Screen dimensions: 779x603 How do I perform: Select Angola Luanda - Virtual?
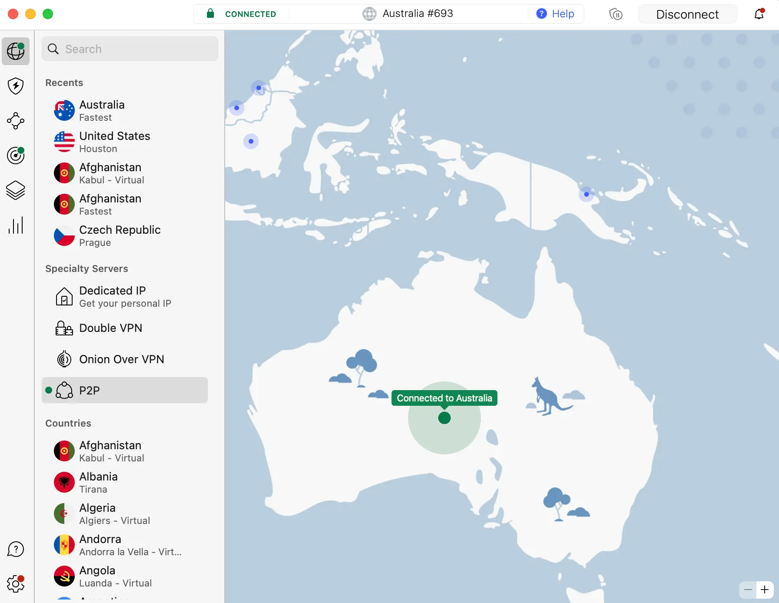point(125,576)
